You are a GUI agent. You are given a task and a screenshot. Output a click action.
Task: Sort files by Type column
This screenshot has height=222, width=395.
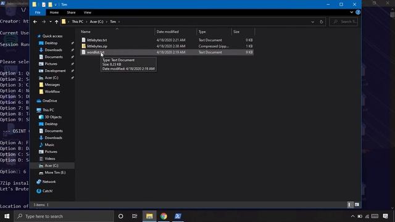point(202,31)
